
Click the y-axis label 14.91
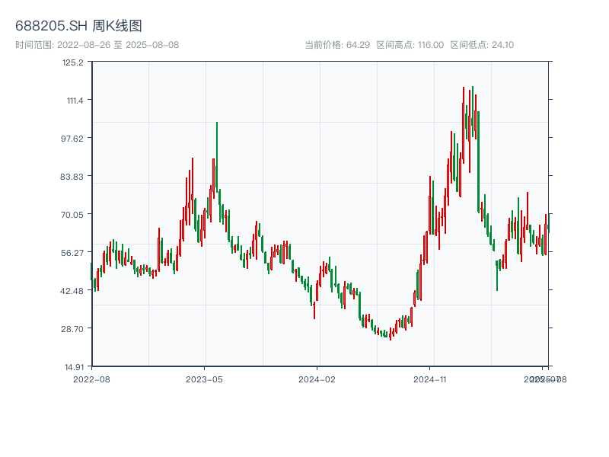pyautogui.click(x=74, y=367)
